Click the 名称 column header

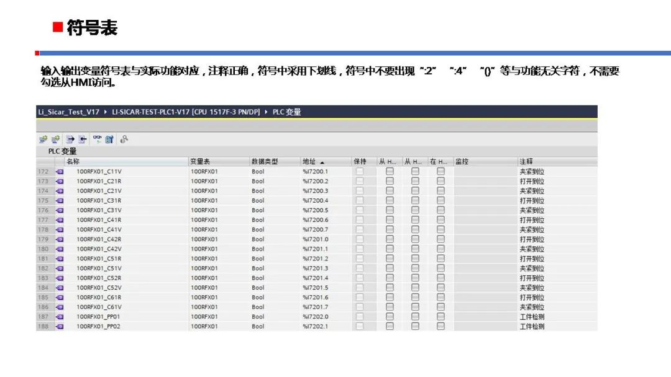[73, 161]
